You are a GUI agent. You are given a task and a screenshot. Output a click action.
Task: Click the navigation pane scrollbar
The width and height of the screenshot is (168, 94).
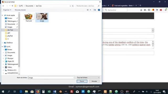(19, 40)
